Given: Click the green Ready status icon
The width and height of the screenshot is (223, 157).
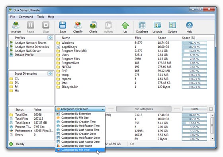Looking at the screenshot, I should 11,144.
